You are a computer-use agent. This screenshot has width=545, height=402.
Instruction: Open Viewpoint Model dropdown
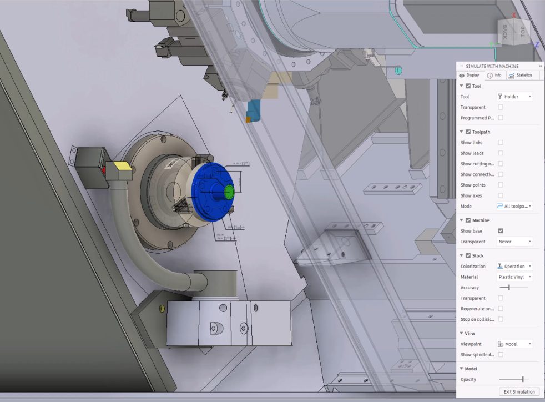[514, 344]
